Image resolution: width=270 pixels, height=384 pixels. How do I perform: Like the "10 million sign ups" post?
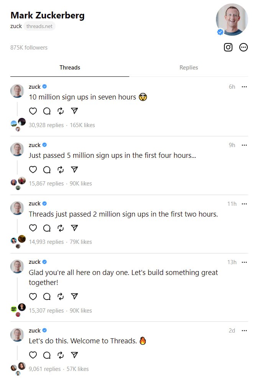coord(33,111)
